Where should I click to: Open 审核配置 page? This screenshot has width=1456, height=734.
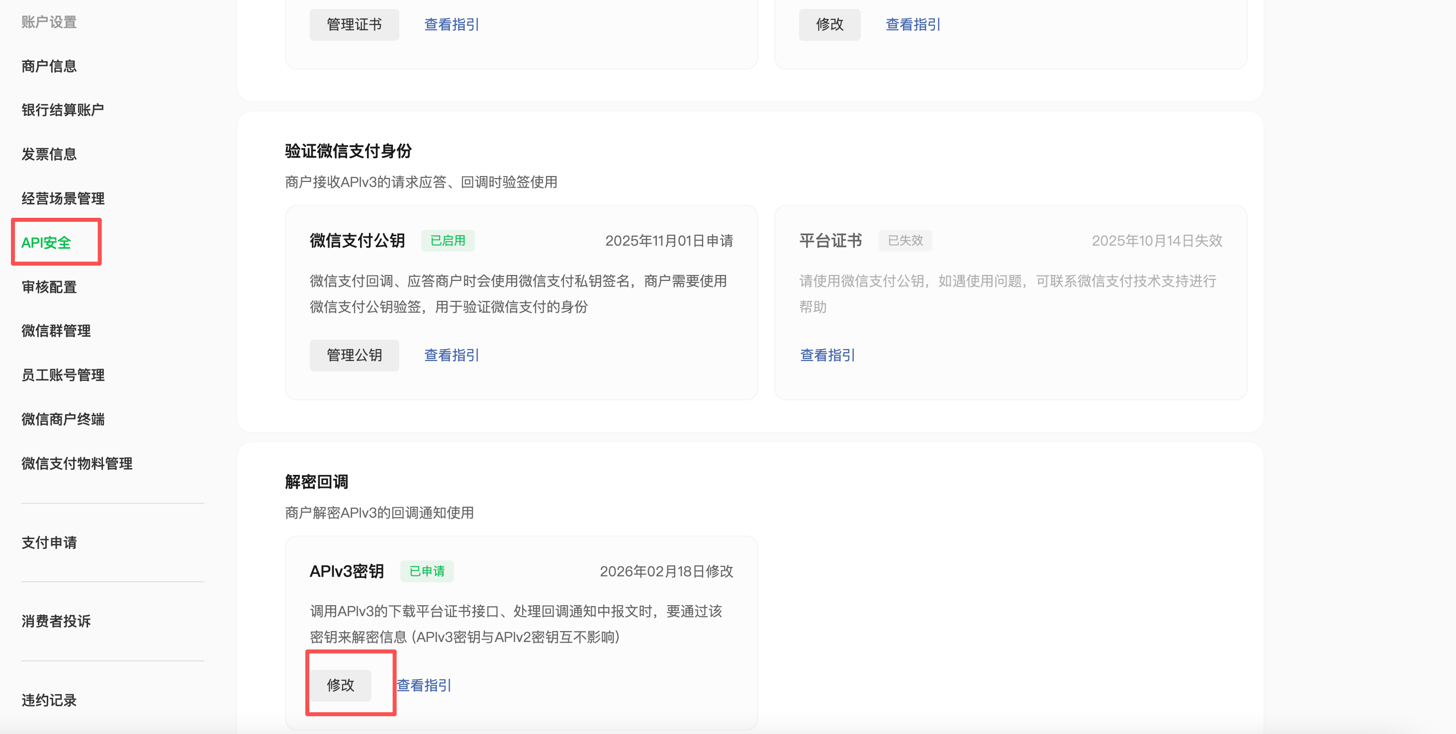49,287
